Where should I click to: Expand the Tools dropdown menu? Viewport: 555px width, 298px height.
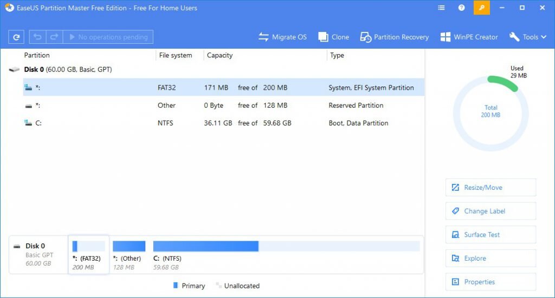528,37
